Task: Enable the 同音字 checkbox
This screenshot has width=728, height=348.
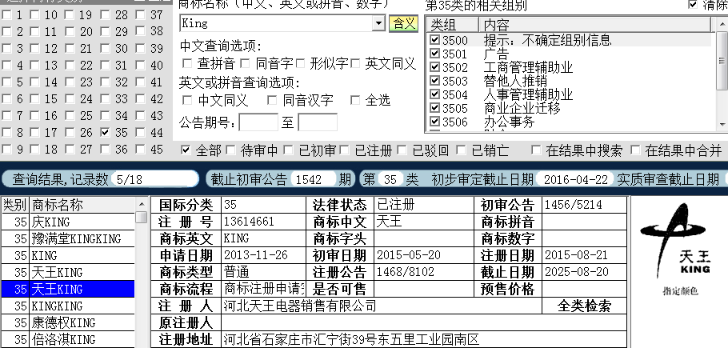Action: [246, 63]
